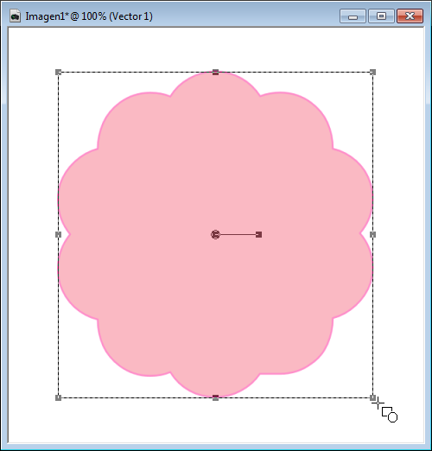Screen dimensions: 432x451
Task: Click the bottom-center selection handle
Action: [x=215, y=397]
